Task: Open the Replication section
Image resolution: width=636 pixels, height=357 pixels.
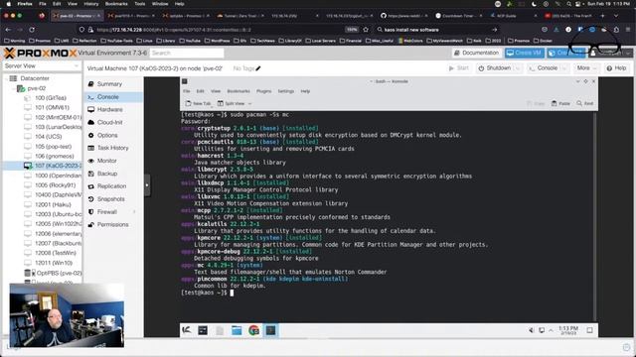Action: click(x=111, y=186)
